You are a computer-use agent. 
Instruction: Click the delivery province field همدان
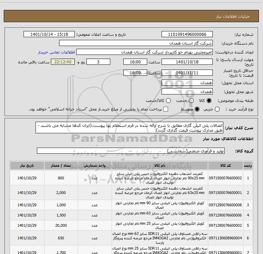click(187, 83)
